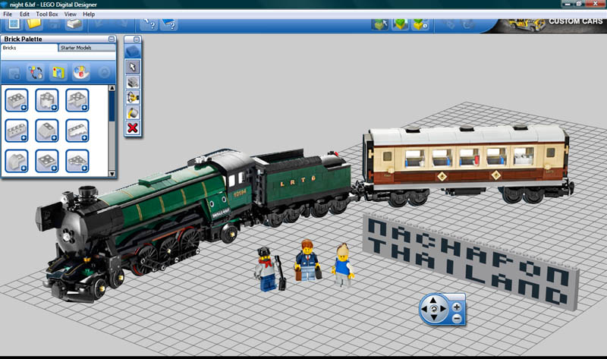This screenshot has height=359, width=607.
Task: Click brick palette scrollbar up arrow
Action: point(112,88)
